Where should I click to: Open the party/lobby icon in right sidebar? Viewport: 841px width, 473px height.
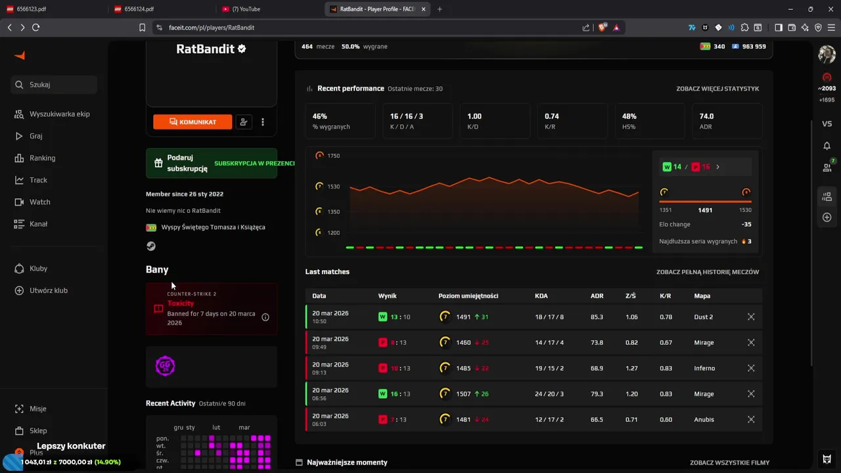[827, 196]
